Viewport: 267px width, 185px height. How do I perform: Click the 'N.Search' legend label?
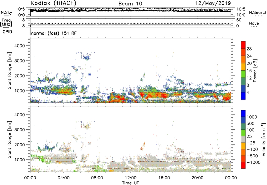(258, 12)
